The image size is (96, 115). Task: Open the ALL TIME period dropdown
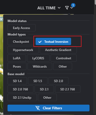tap(49, 8)
